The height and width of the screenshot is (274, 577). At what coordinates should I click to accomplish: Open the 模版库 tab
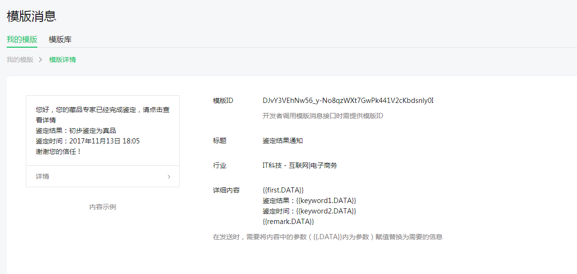[x=60, y=40]
